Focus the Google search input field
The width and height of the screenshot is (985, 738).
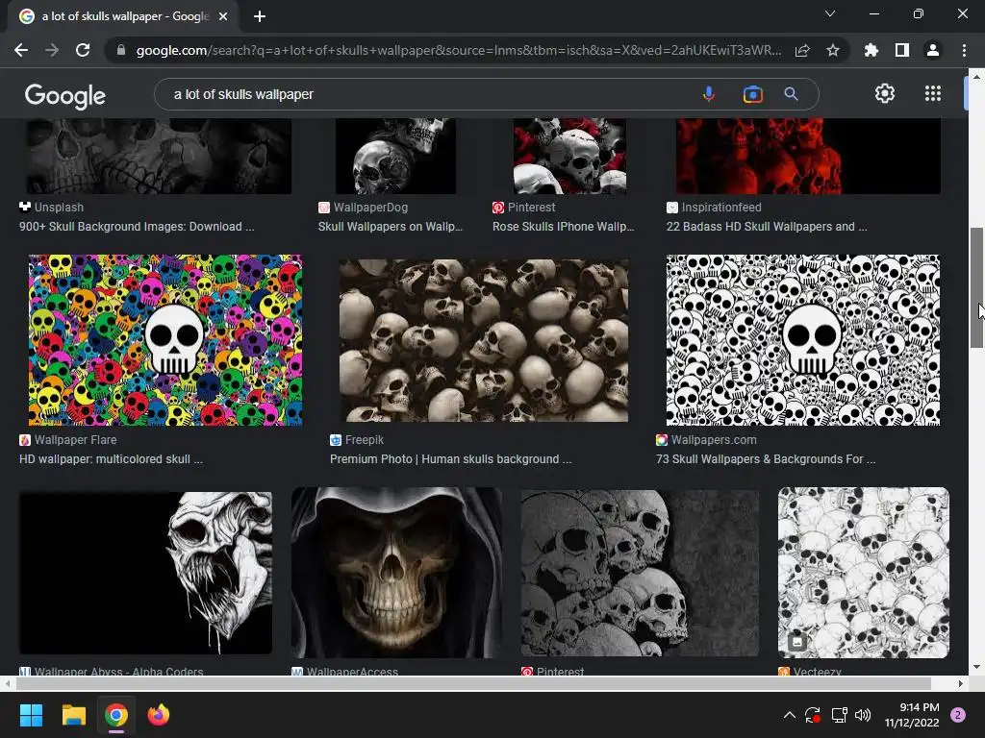point(434,94)
